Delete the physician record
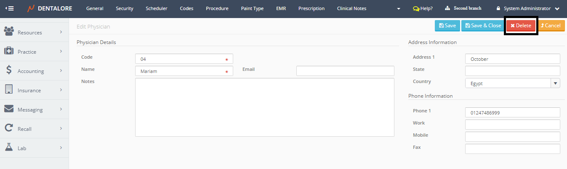The height and width of the screenshot is (169, 567). pos(521,26)
